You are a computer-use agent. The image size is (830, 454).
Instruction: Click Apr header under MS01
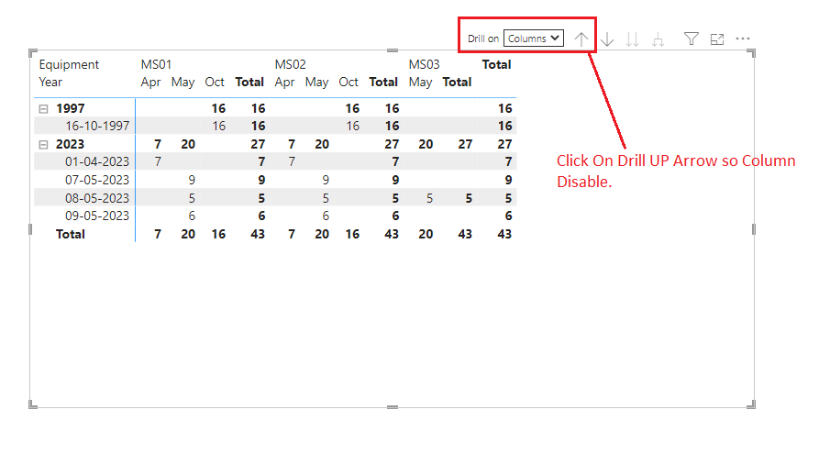pos(150,83)
